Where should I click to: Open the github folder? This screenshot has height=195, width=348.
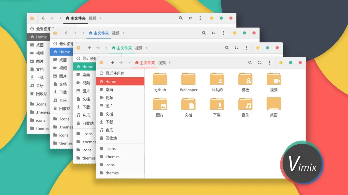coord(160,79)
